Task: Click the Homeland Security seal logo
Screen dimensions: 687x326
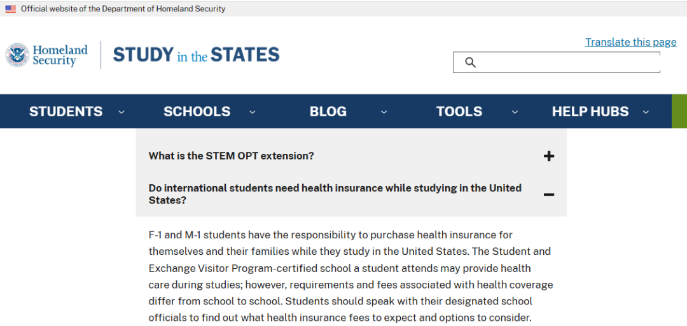Action: point(17,55)
